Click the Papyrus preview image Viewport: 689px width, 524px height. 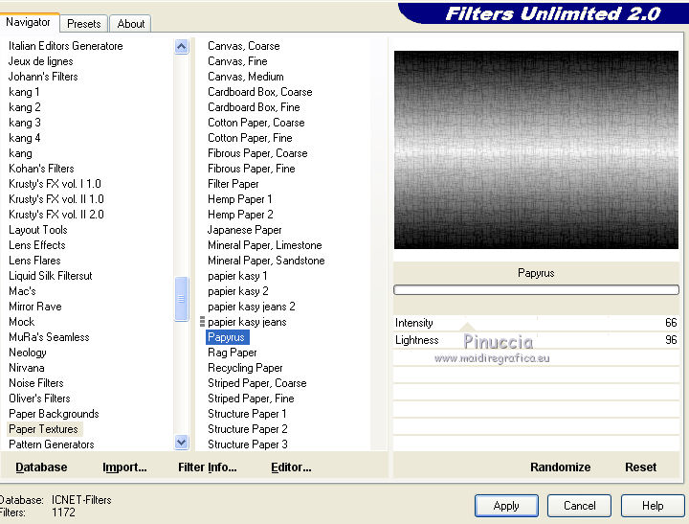point(535,150)
